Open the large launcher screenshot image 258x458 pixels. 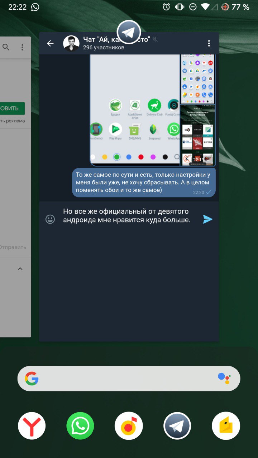pos(135,110)
